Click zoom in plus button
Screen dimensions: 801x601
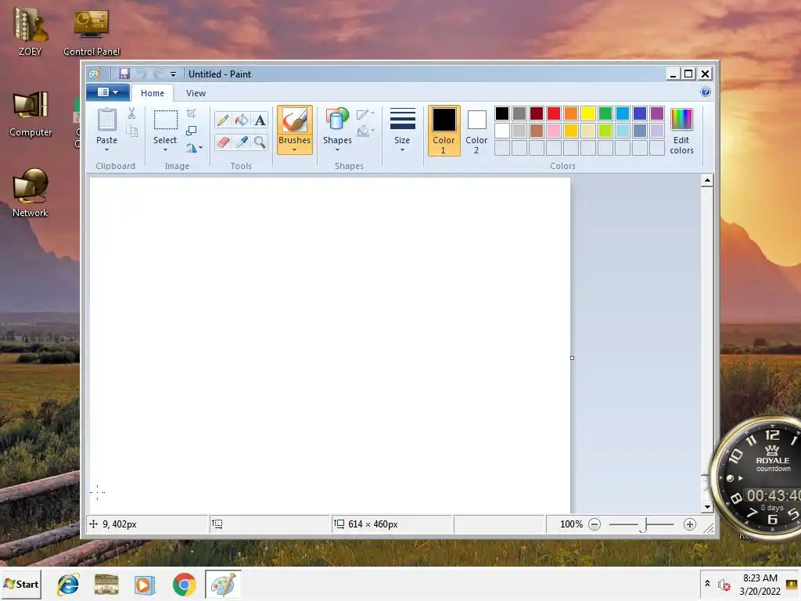(690, 524)
